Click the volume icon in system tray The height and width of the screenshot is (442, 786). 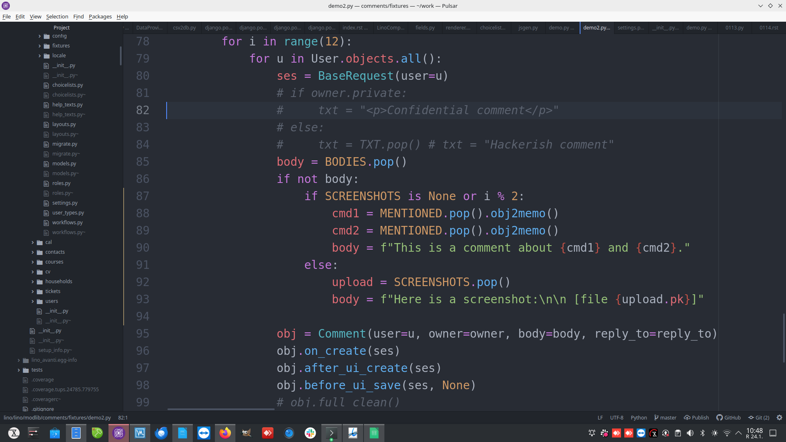(x=690, y=433)
